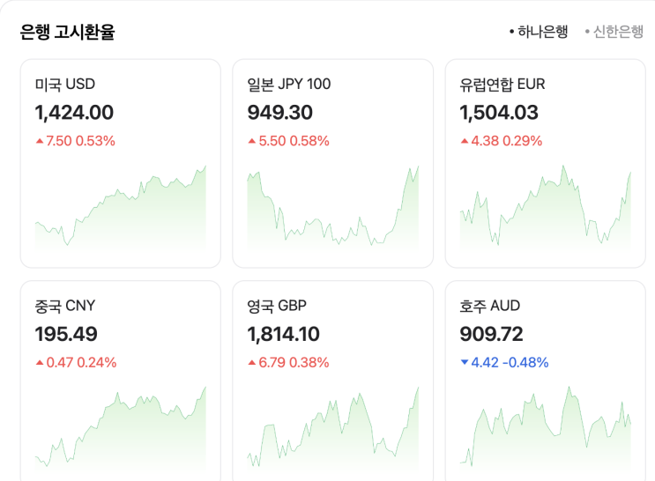Viewport: 655px width, 481px height.
Task: Click the 영국 GBP card title
Action: (x=277, y=307)
